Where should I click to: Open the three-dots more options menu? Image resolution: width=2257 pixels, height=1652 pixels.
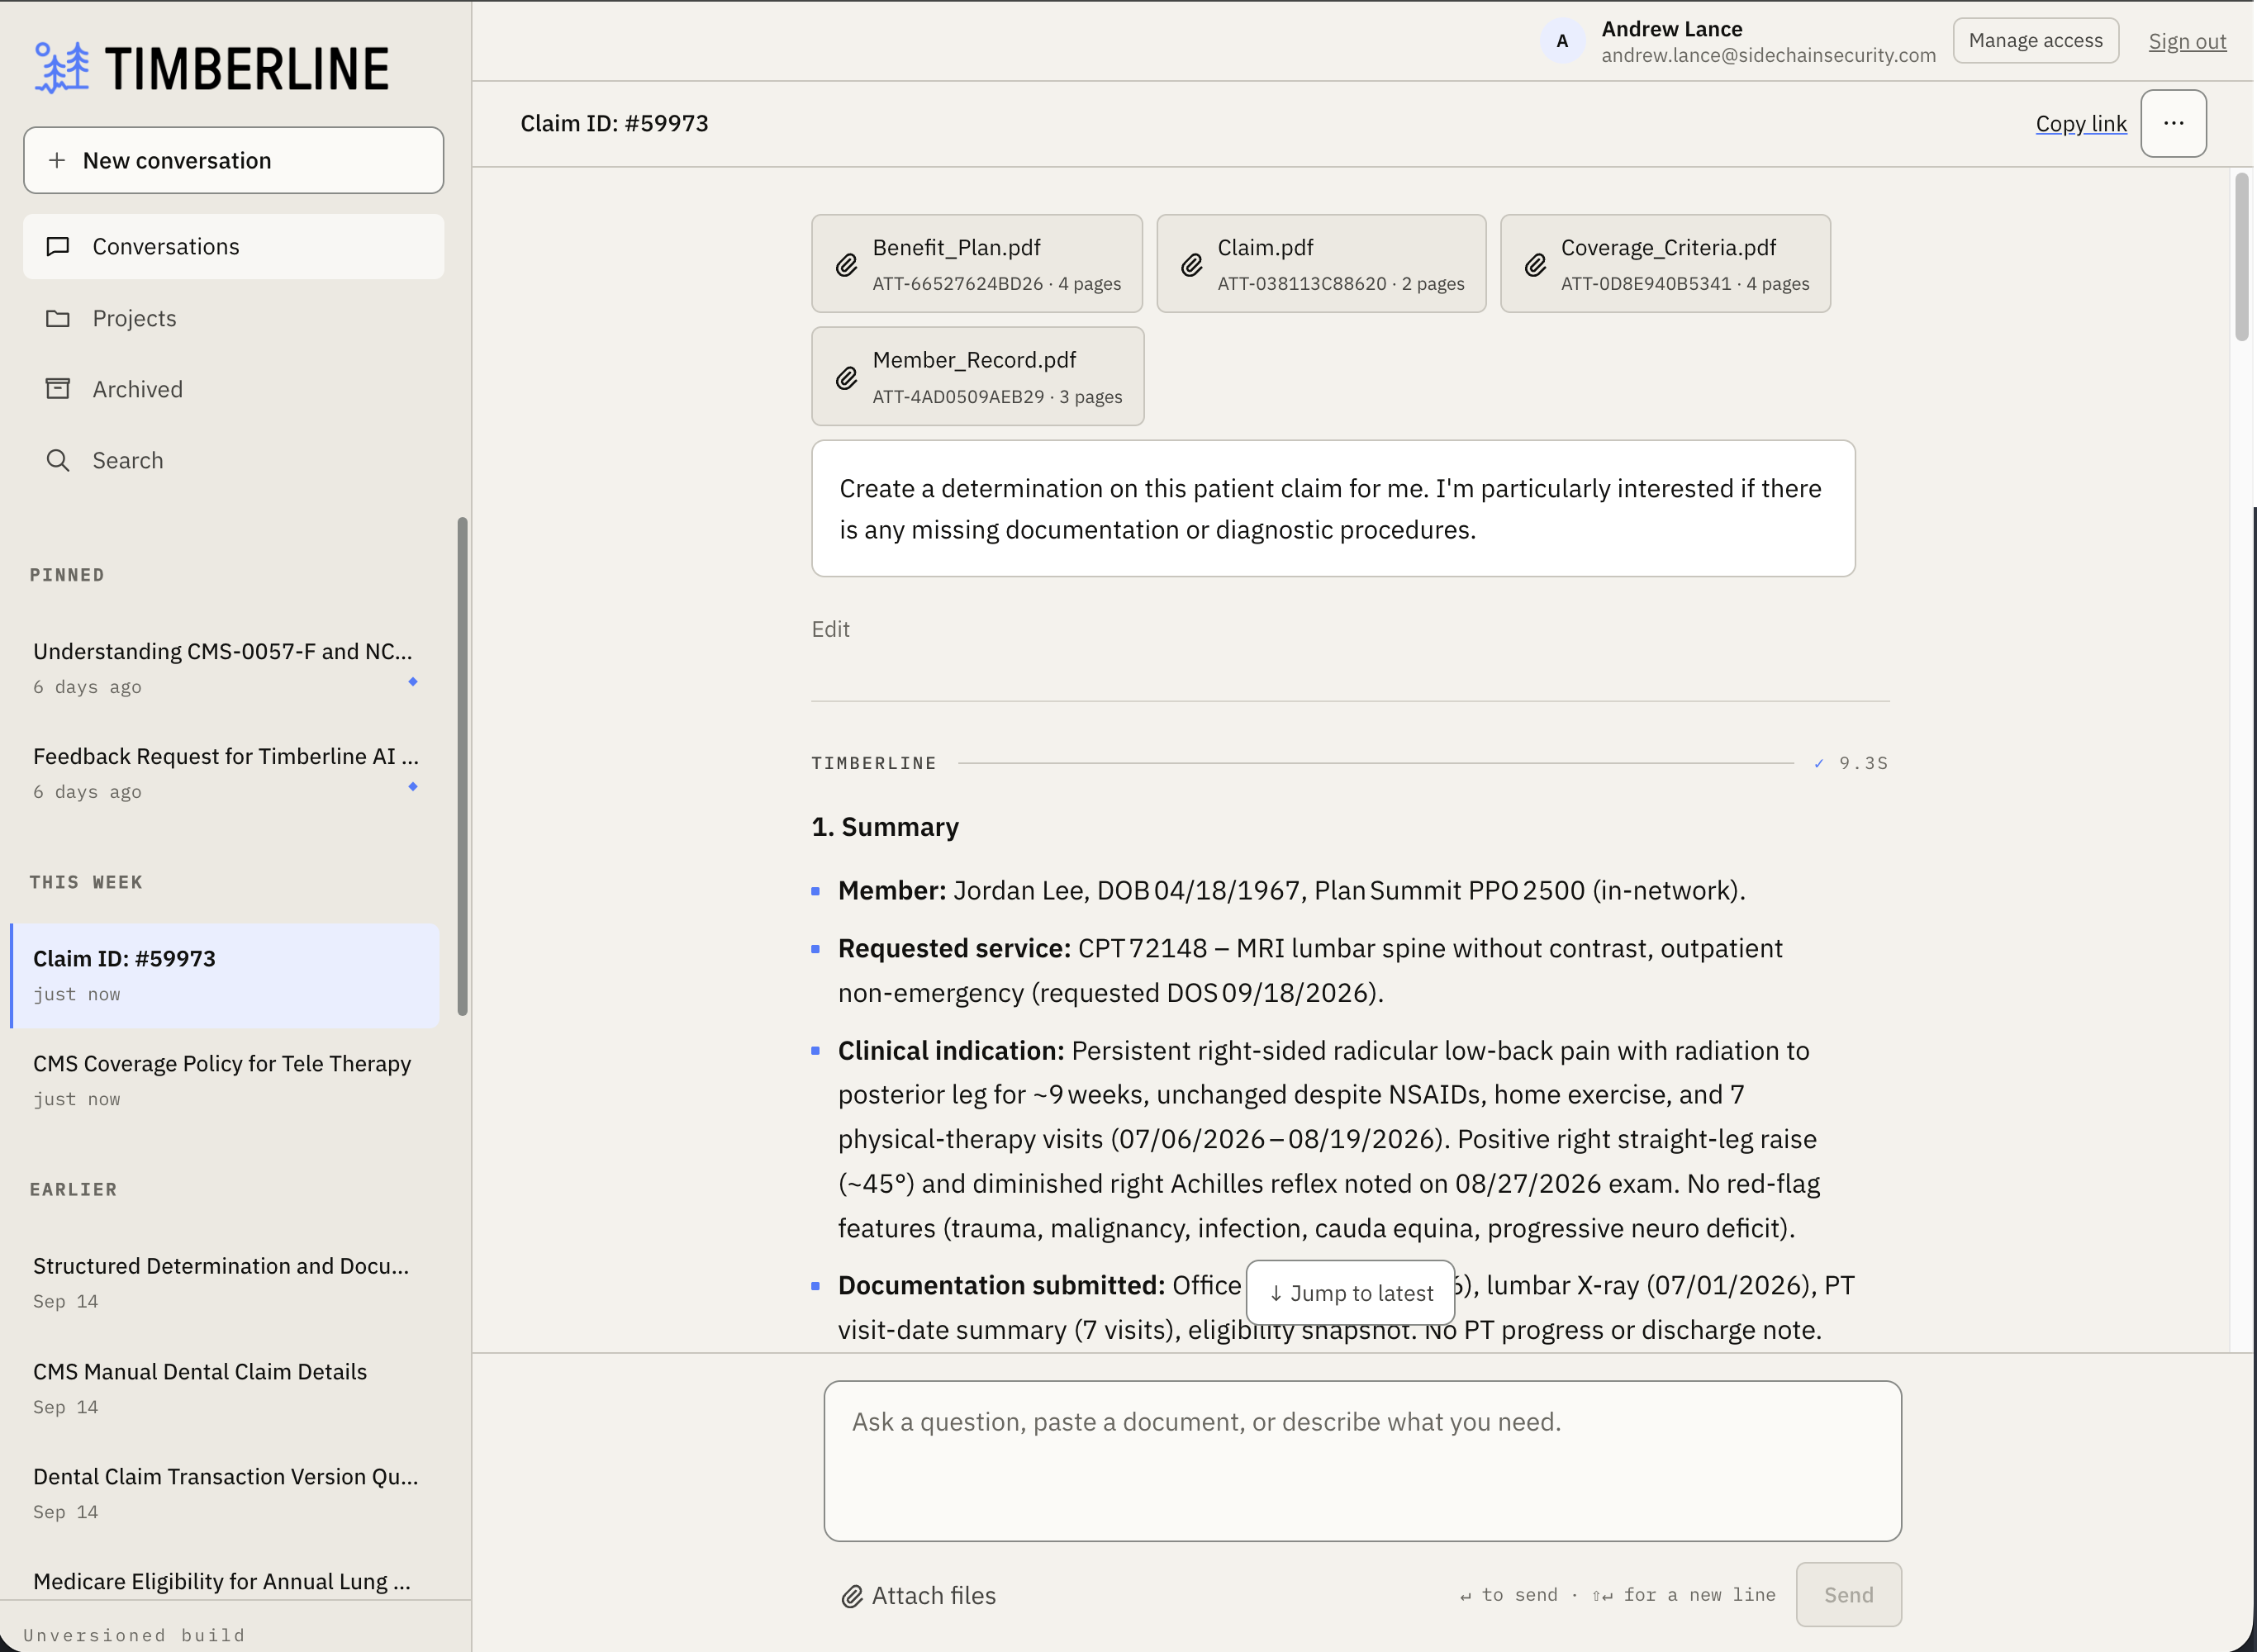click(2173, 123)
